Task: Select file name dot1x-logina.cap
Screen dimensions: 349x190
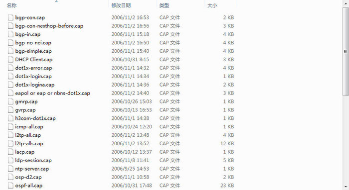Action: pyautogui.click(x=35, y=85)
